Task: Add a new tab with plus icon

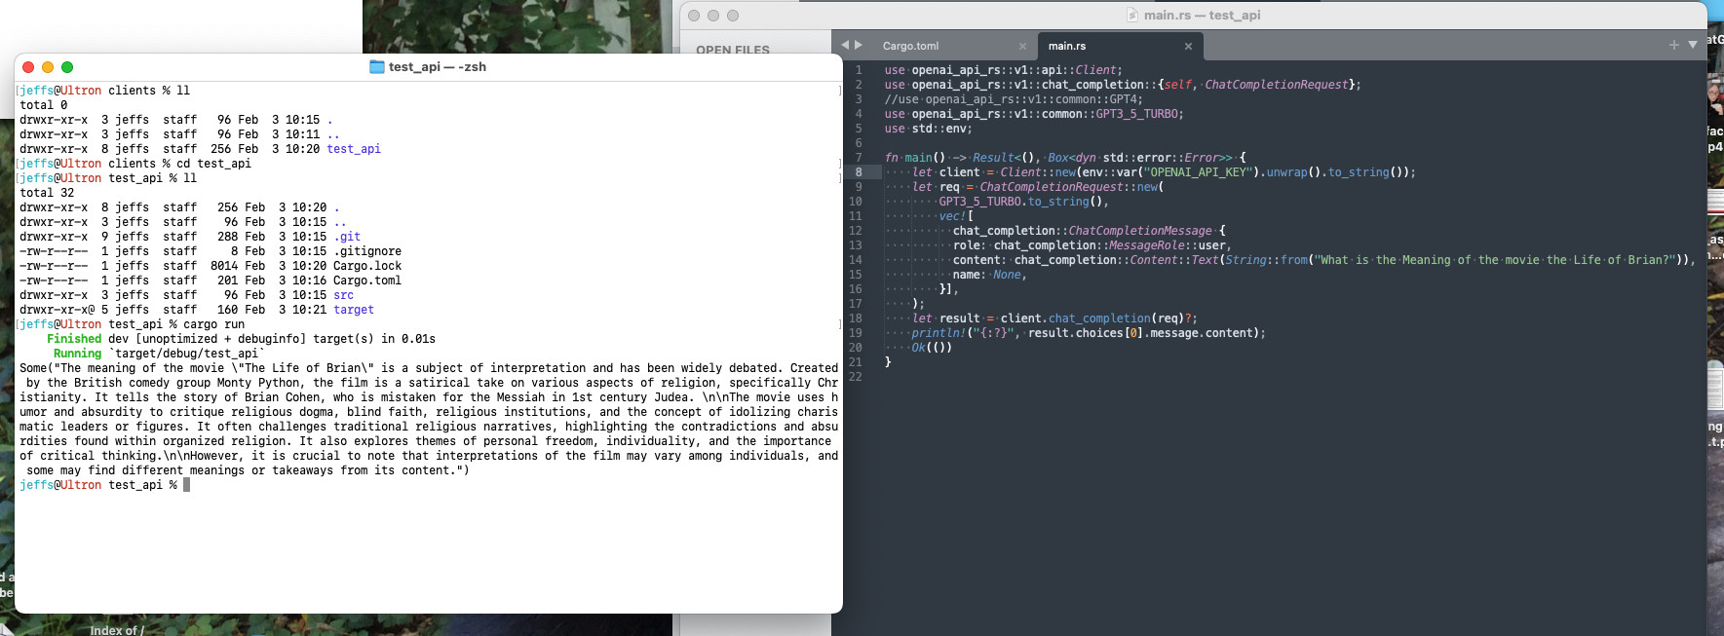Action: coord(1674,45)
